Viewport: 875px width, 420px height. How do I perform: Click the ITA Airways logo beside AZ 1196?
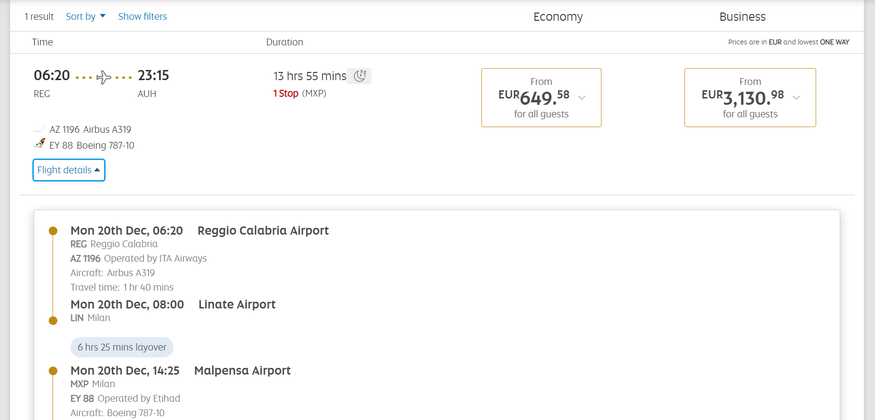(40, 128)
